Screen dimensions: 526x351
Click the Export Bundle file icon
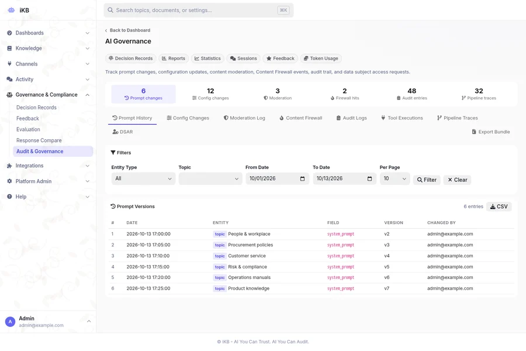[474, 132]
